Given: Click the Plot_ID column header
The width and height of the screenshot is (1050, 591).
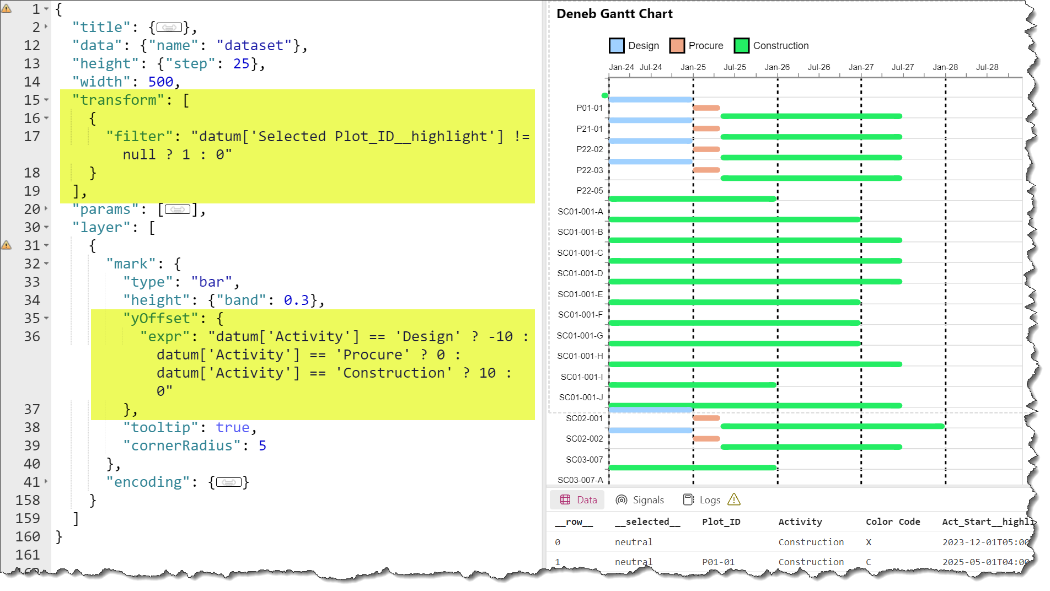Looking at the screenshot, I should (x=721, y=522).
